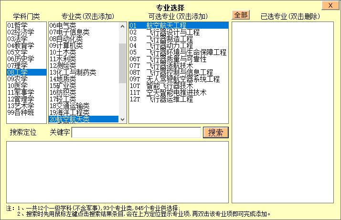Viewport: 341px width, 220px height.
Task: Pick 99各种班 in the discipline list
Action: click(x=20, y=112)
